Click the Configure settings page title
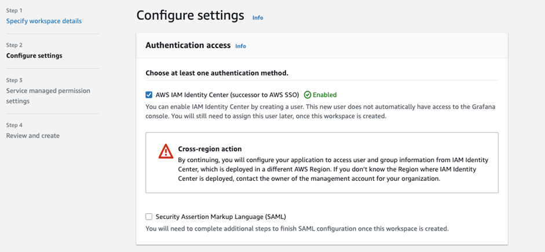 [190, 16]
